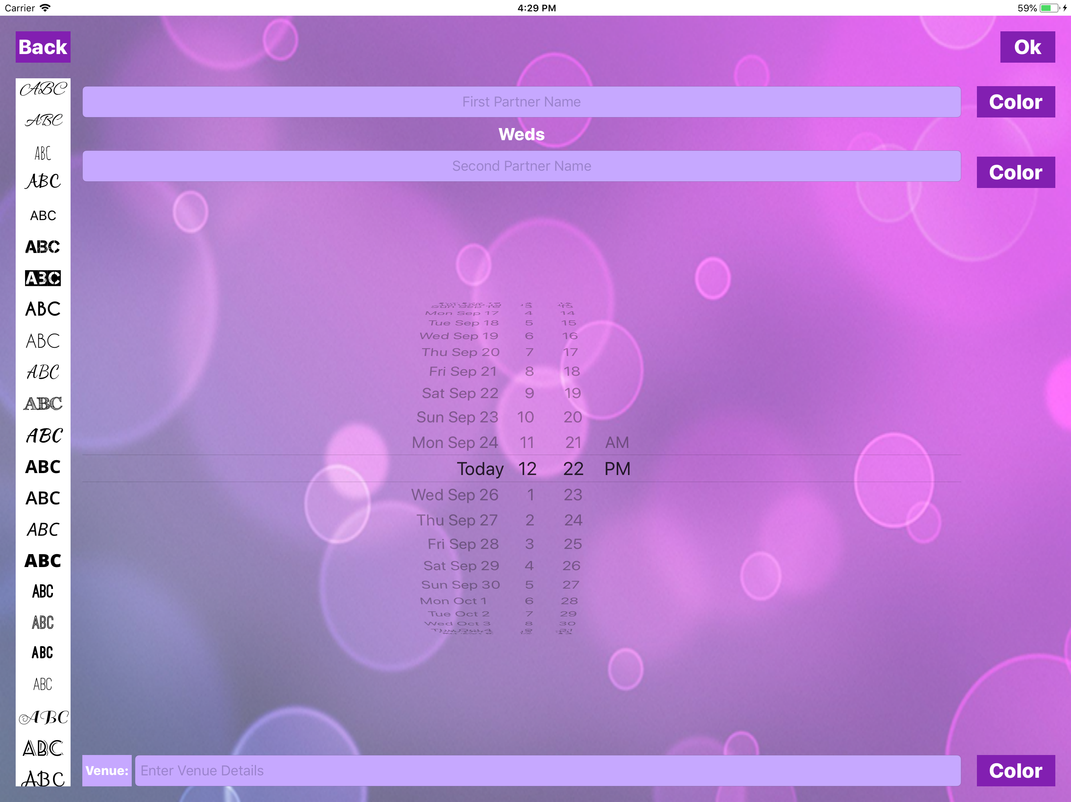
Task: Select Thu Sep 20 in the date picker
Action: [461, 352]
